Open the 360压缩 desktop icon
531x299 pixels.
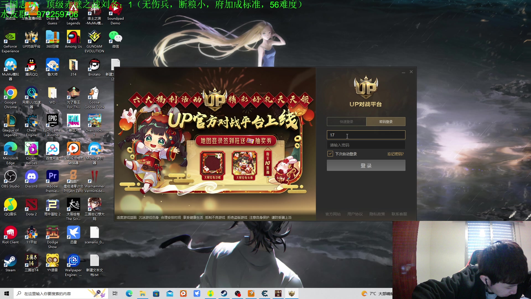click(53, 39)
